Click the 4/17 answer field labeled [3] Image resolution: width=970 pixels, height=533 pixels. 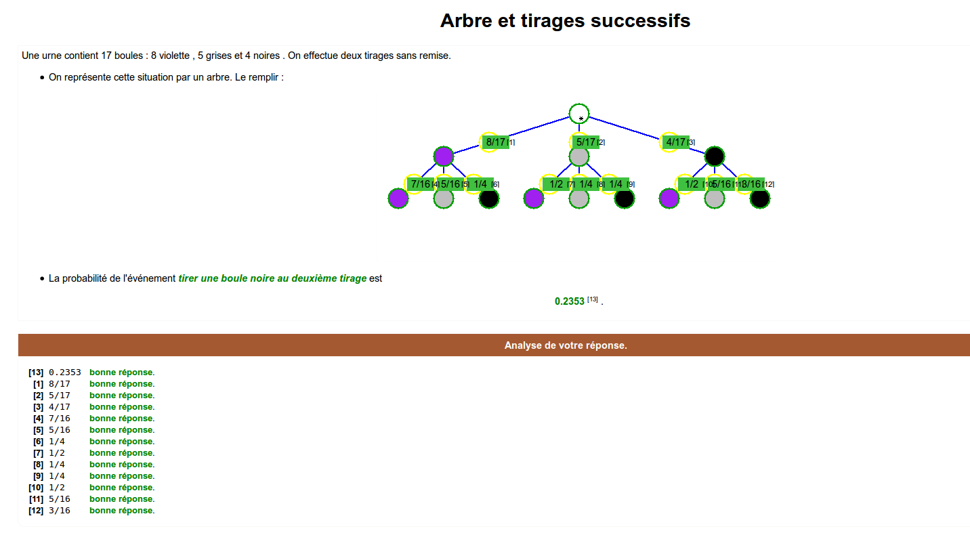675,142
